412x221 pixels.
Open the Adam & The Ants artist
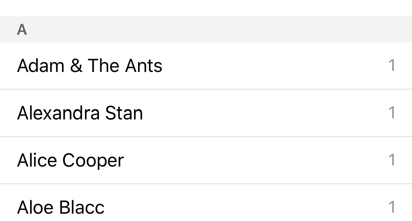click(90, 66)
